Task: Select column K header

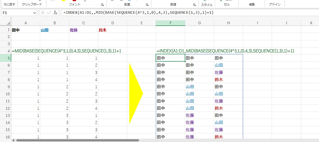Action: point(311,23)
